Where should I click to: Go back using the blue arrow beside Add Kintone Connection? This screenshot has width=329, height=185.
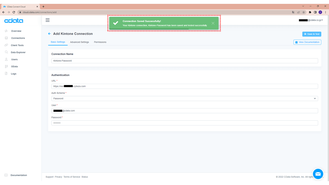click(50, 34)
